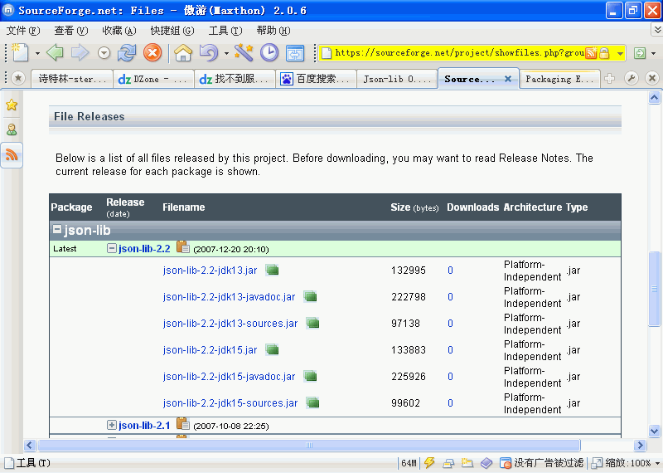The height and width of the screenshot is (473, 663).
Task: Switch to the 百度搜索 tab
Action: [316, 79]
